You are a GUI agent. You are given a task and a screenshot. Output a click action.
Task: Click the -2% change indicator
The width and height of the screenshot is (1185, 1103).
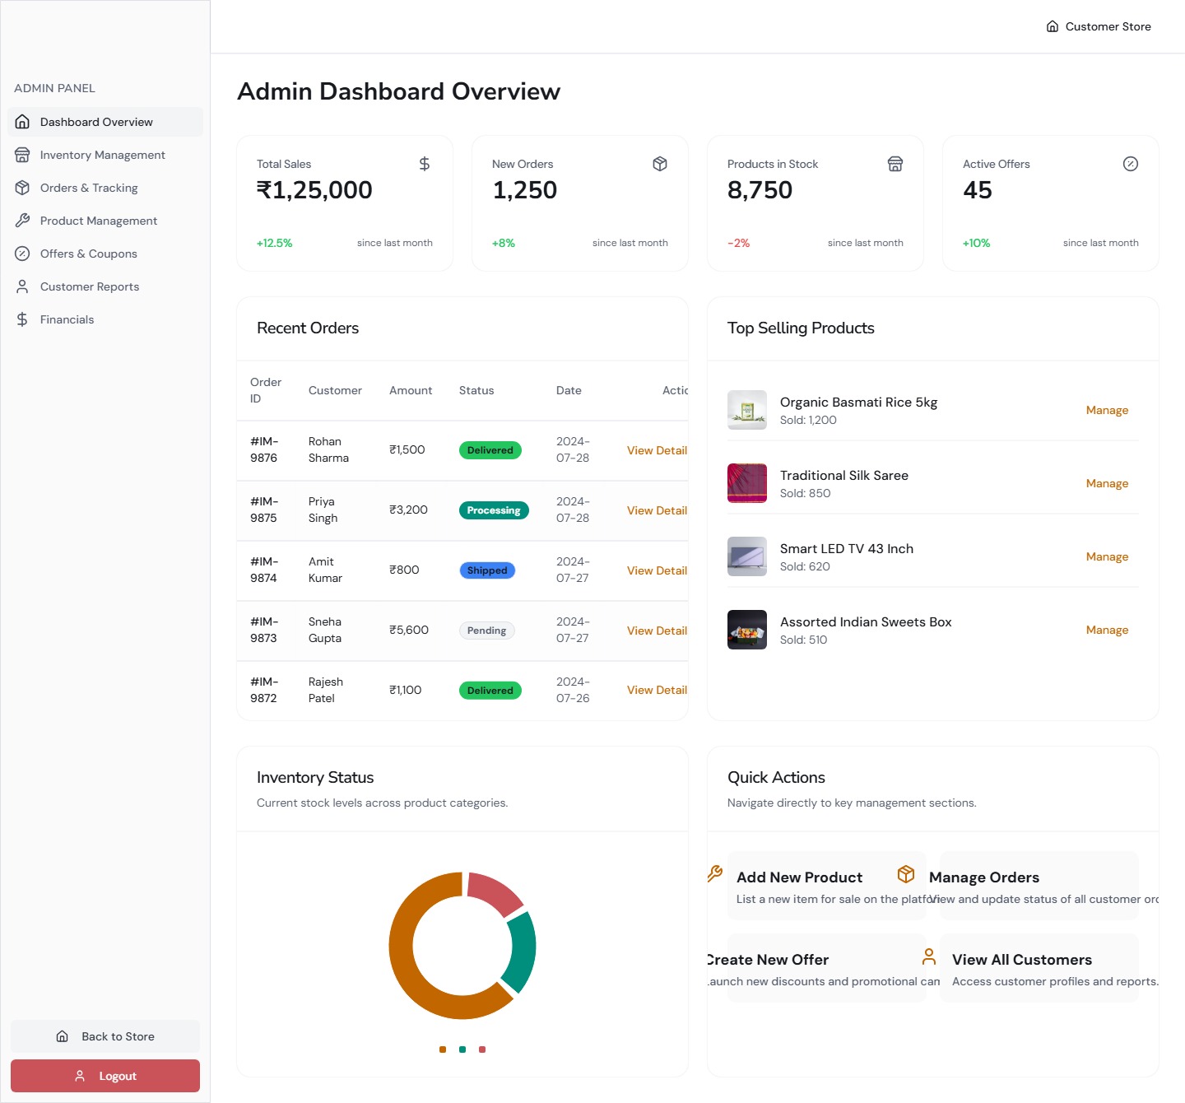pos(738,243)
